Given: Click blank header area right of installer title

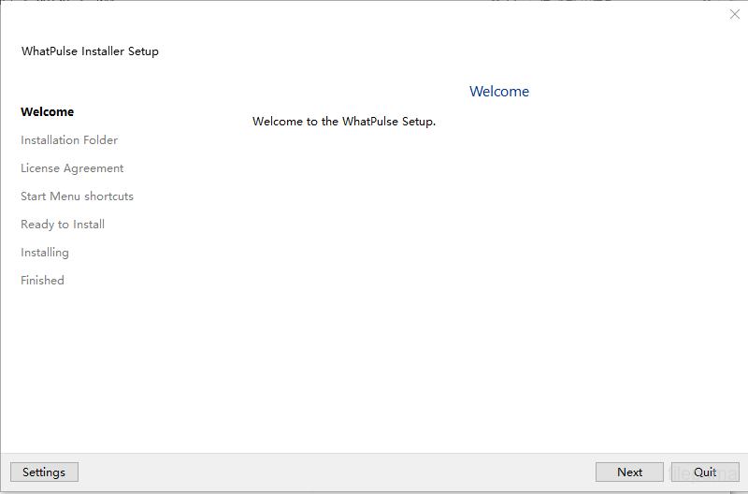Looking at the screenshot, I should tap(421, 47).
